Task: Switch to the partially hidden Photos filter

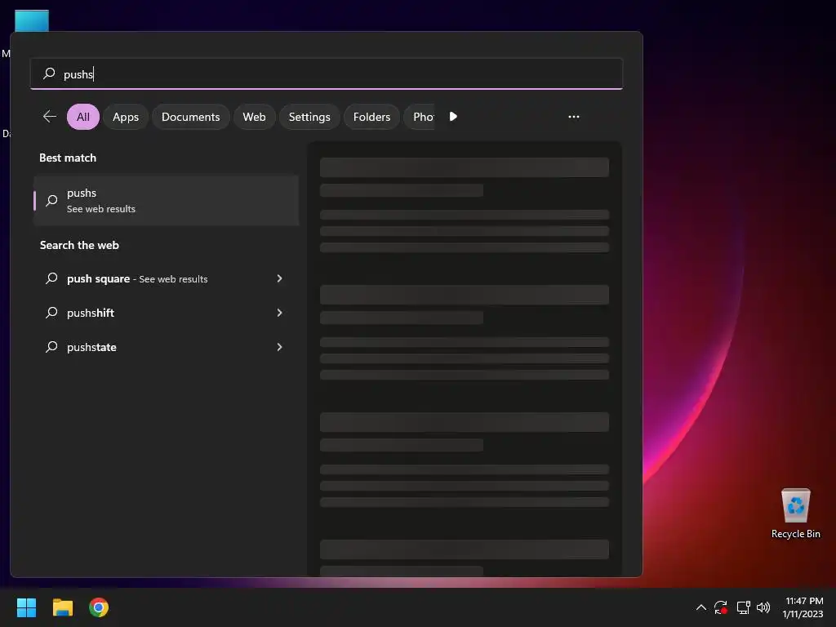Action: point(420,117)
